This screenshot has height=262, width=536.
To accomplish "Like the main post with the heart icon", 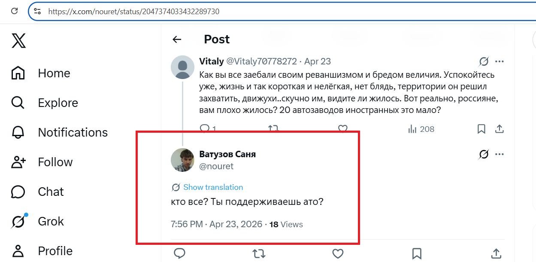I will click(338, 253).
